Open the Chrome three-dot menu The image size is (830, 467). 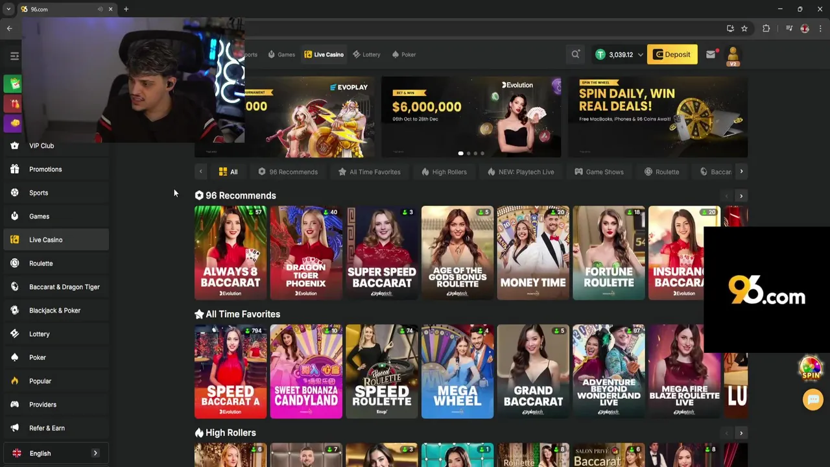[x=820, y=29]
